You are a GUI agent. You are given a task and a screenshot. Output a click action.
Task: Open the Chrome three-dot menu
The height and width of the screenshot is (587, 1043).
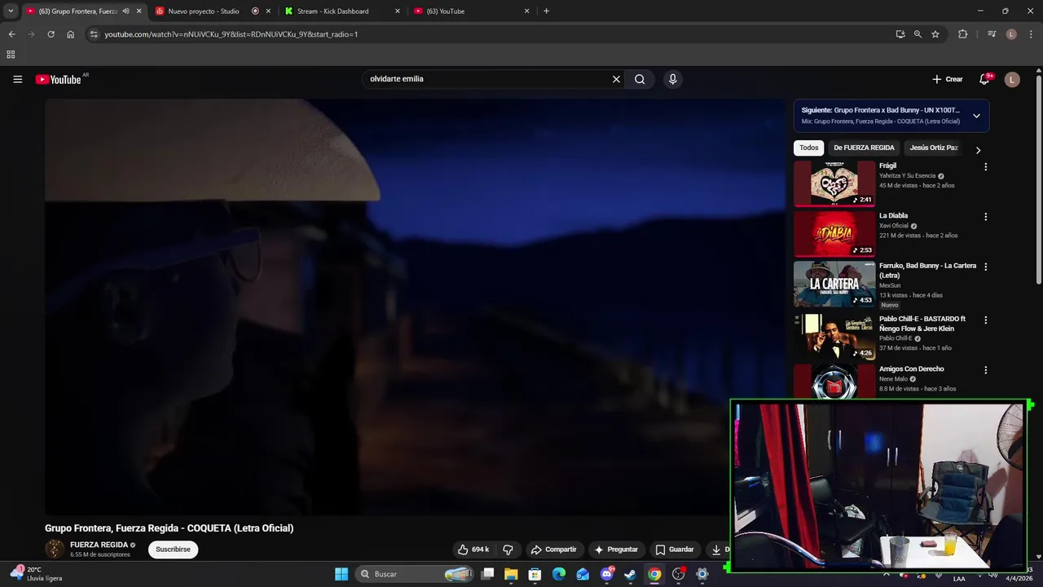(x=1031, y=34)
